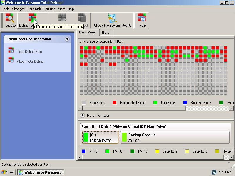The image size is (235, 176).
Task: Start defragmenting with the Defragment icon
Action: (x=33, y=18)
